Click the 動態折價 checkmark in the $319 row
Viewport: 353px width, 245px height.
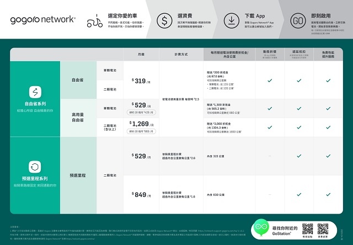pos(270,81)
